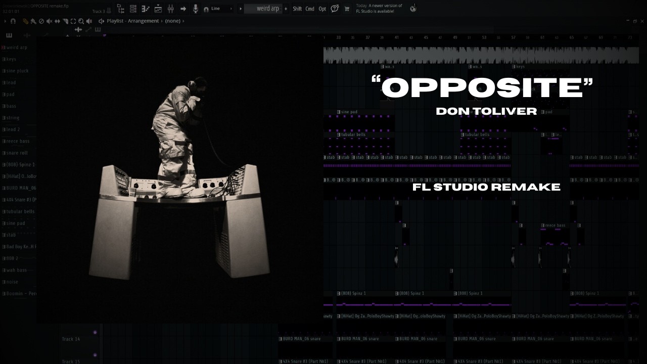Click the microphone recording icon
Image resolution: width=647 pixels, height=364 pixels.
(x=195, y=9)
